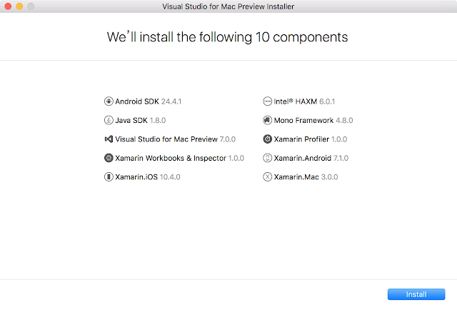457x310 pixels.
Task: Click the Intel HAXM component icon
Action: tap(268, 101)
